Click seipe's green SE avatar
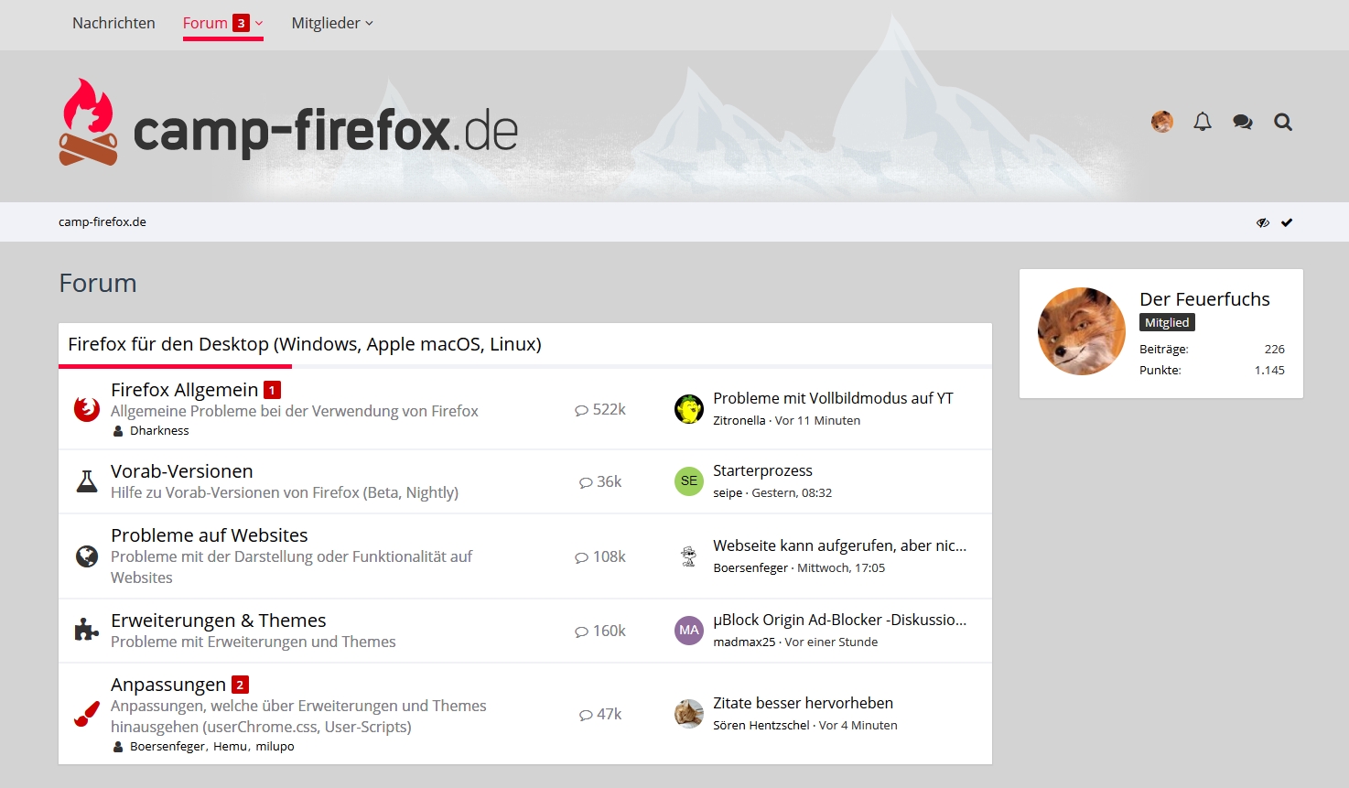Image resolution: width=1349 pixels, height=788 pixels. coord(689,481)
